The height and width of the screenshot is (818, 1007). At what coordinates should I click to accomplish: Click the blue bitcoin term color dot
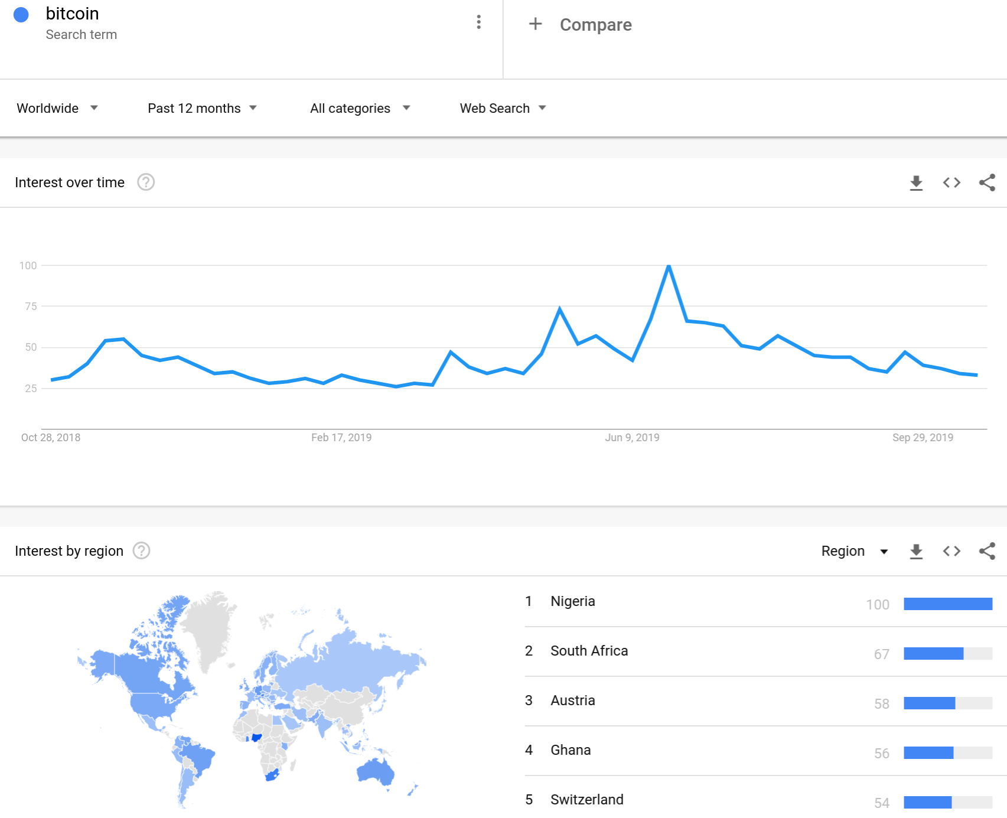(x=21, y=15)
